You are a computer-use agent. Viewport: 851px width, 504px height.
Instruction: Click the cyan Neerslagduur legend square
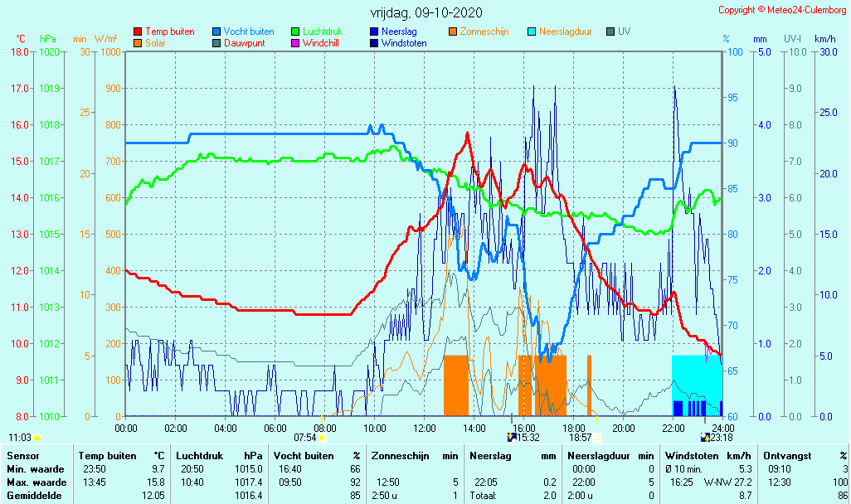pyautogui.click(x=532, y=31)
